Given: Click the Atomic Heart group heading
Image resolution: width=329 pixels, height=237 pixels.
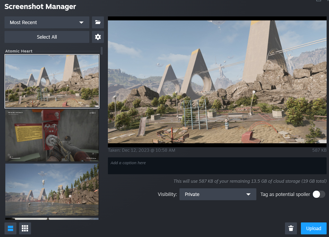Looking at the screenshot, I should [19, 51].
